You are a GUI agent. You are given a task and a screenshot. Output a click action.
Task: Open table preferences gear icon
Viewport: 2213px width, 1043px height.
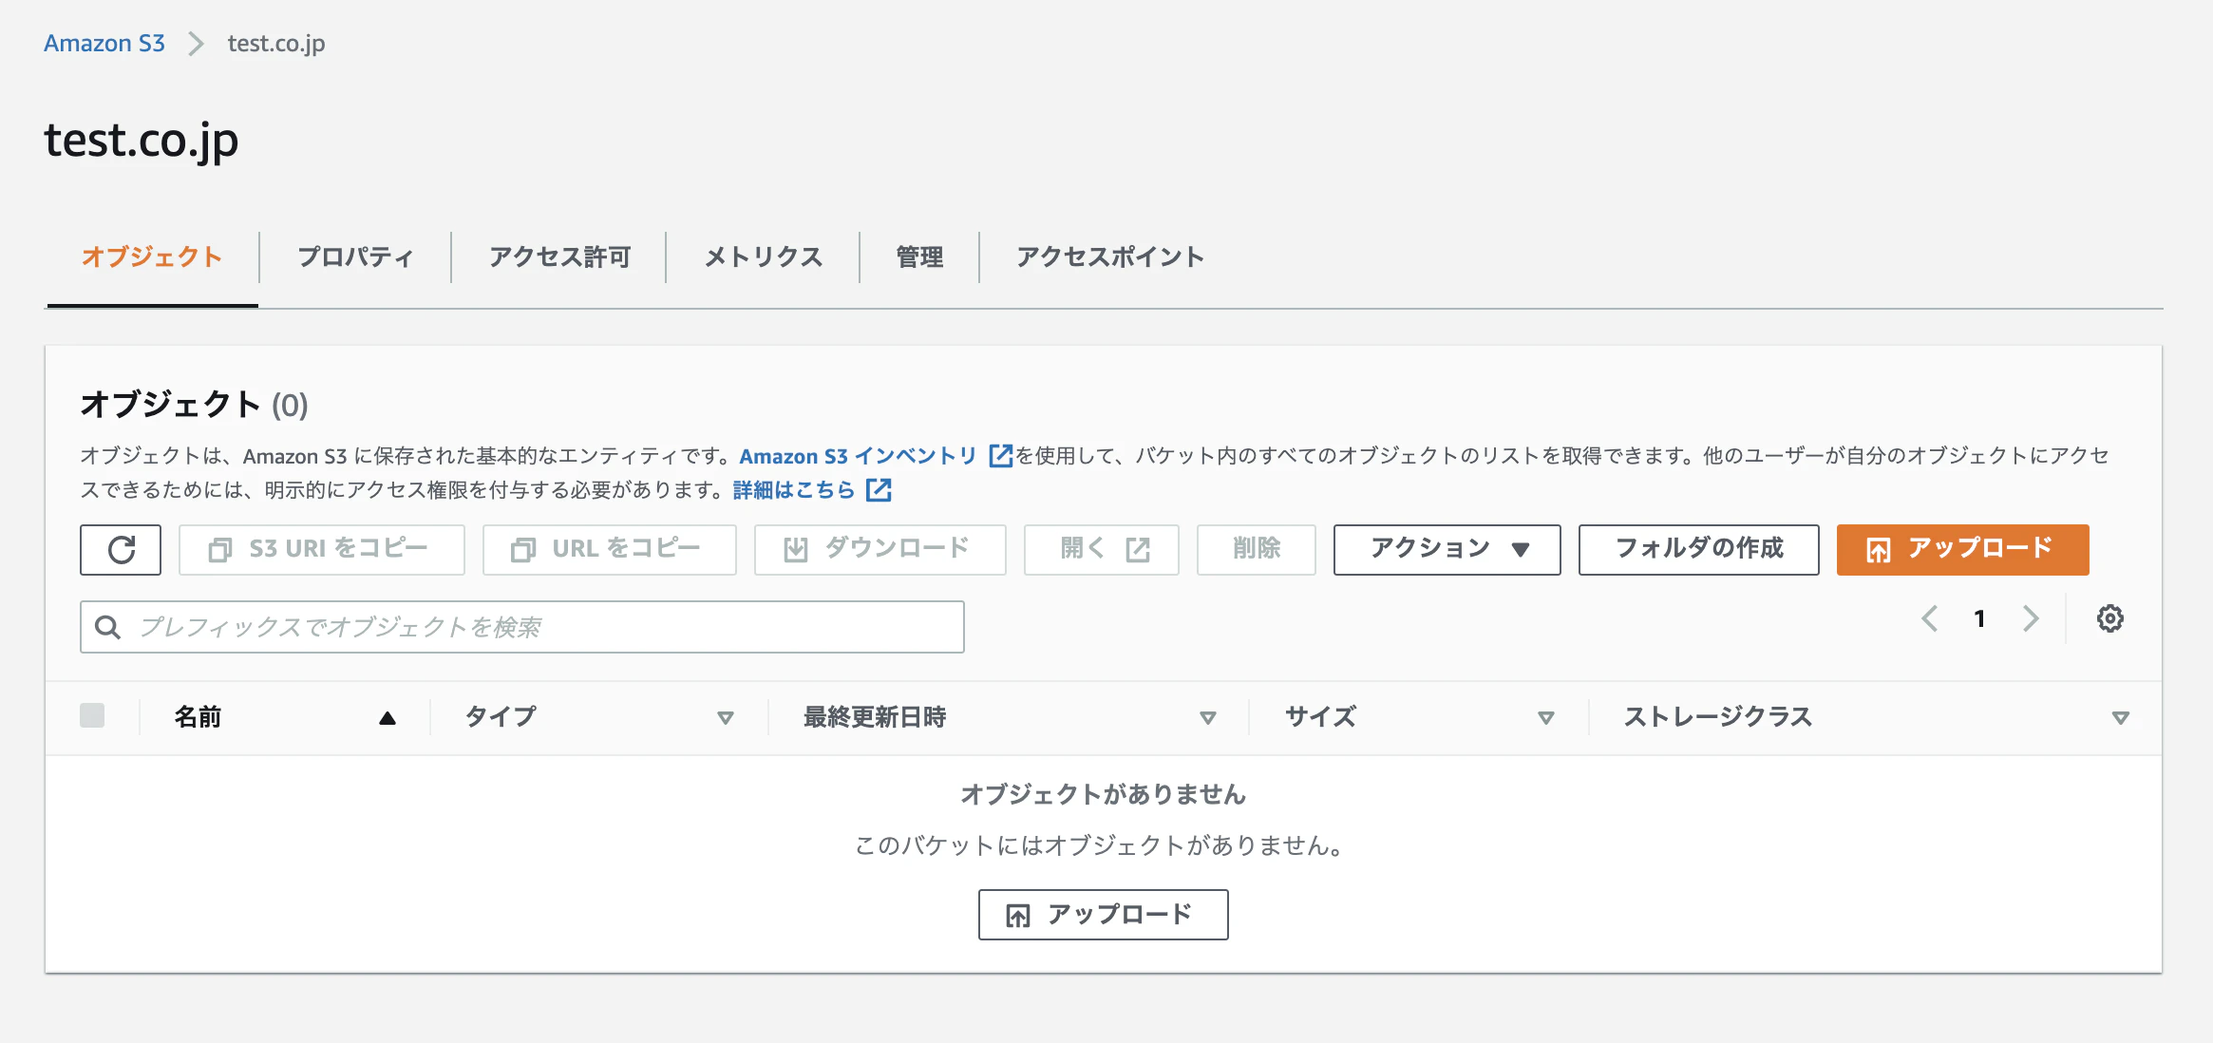click(2109, 618)
